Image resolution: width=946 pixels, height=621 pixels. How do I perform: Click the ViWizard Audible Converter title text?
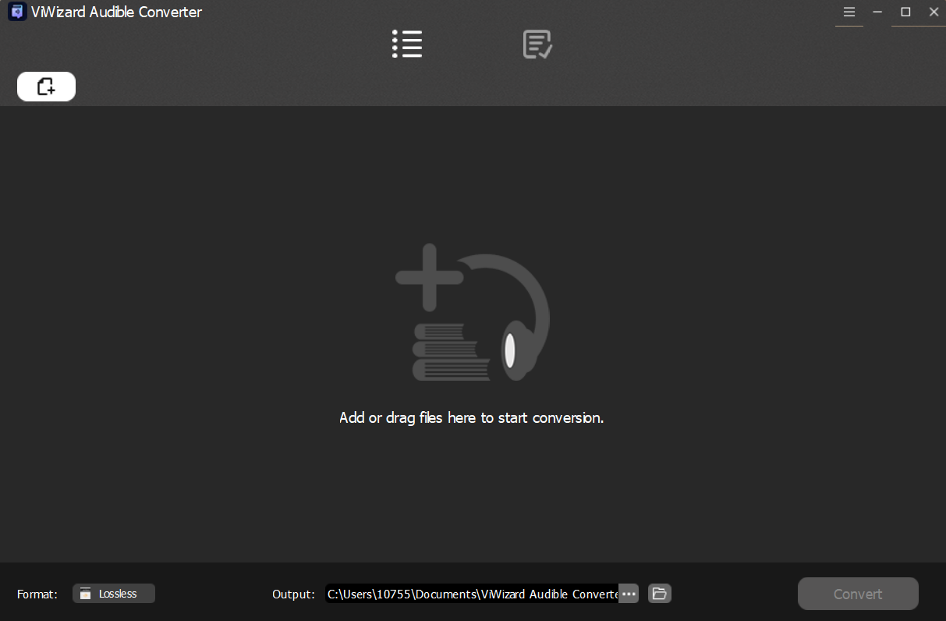click(116, 12)
